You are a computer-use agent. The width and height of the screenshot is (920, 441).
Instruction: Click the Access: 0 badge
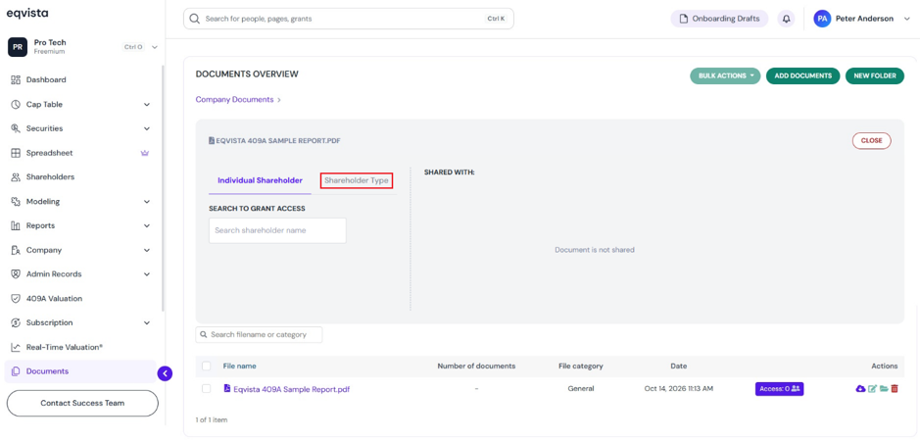pyautogui.click(x=779, y=389)
